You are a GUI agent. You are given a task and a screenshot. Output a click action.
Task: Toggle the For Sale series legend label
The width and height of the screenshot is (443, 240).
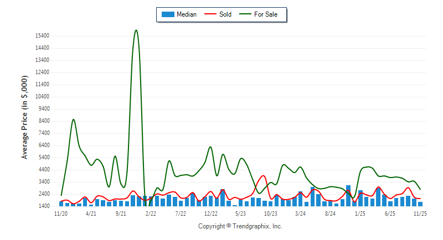pos(266,14)
